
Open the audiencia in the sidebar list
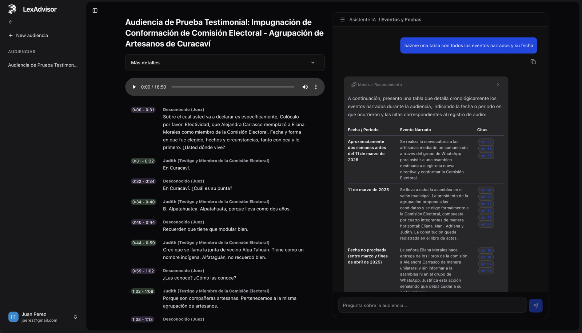point(43,65)
